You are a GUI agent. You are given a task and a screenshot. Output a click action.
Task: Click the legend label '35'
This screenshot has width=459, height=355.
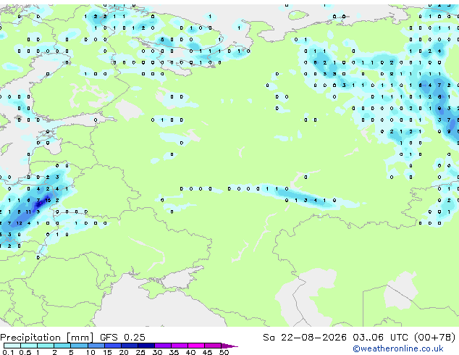[174, 352]
